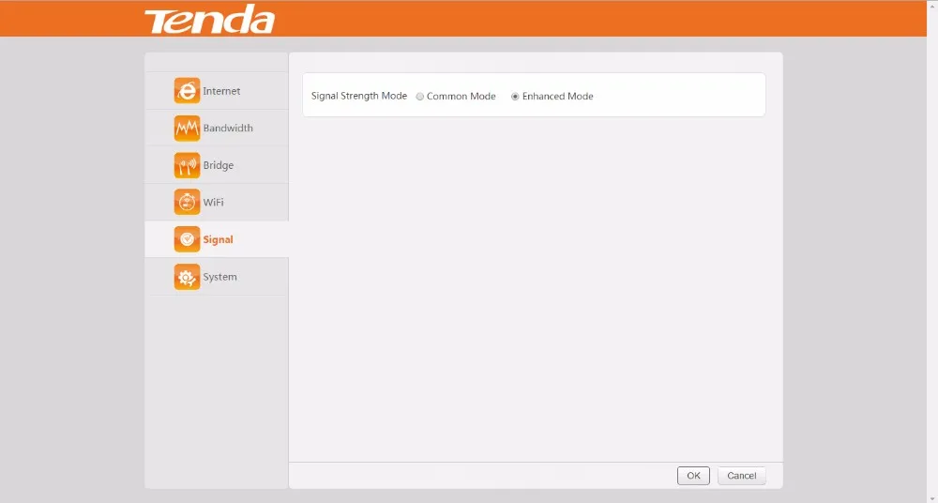Click the Signal checkmark icon
The image size is (938, 503).
[x=187, y=239]
